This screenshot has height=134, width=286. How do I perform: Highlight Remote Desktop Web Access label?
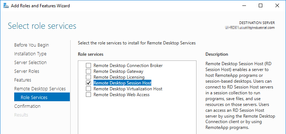[x=122, y=95]
